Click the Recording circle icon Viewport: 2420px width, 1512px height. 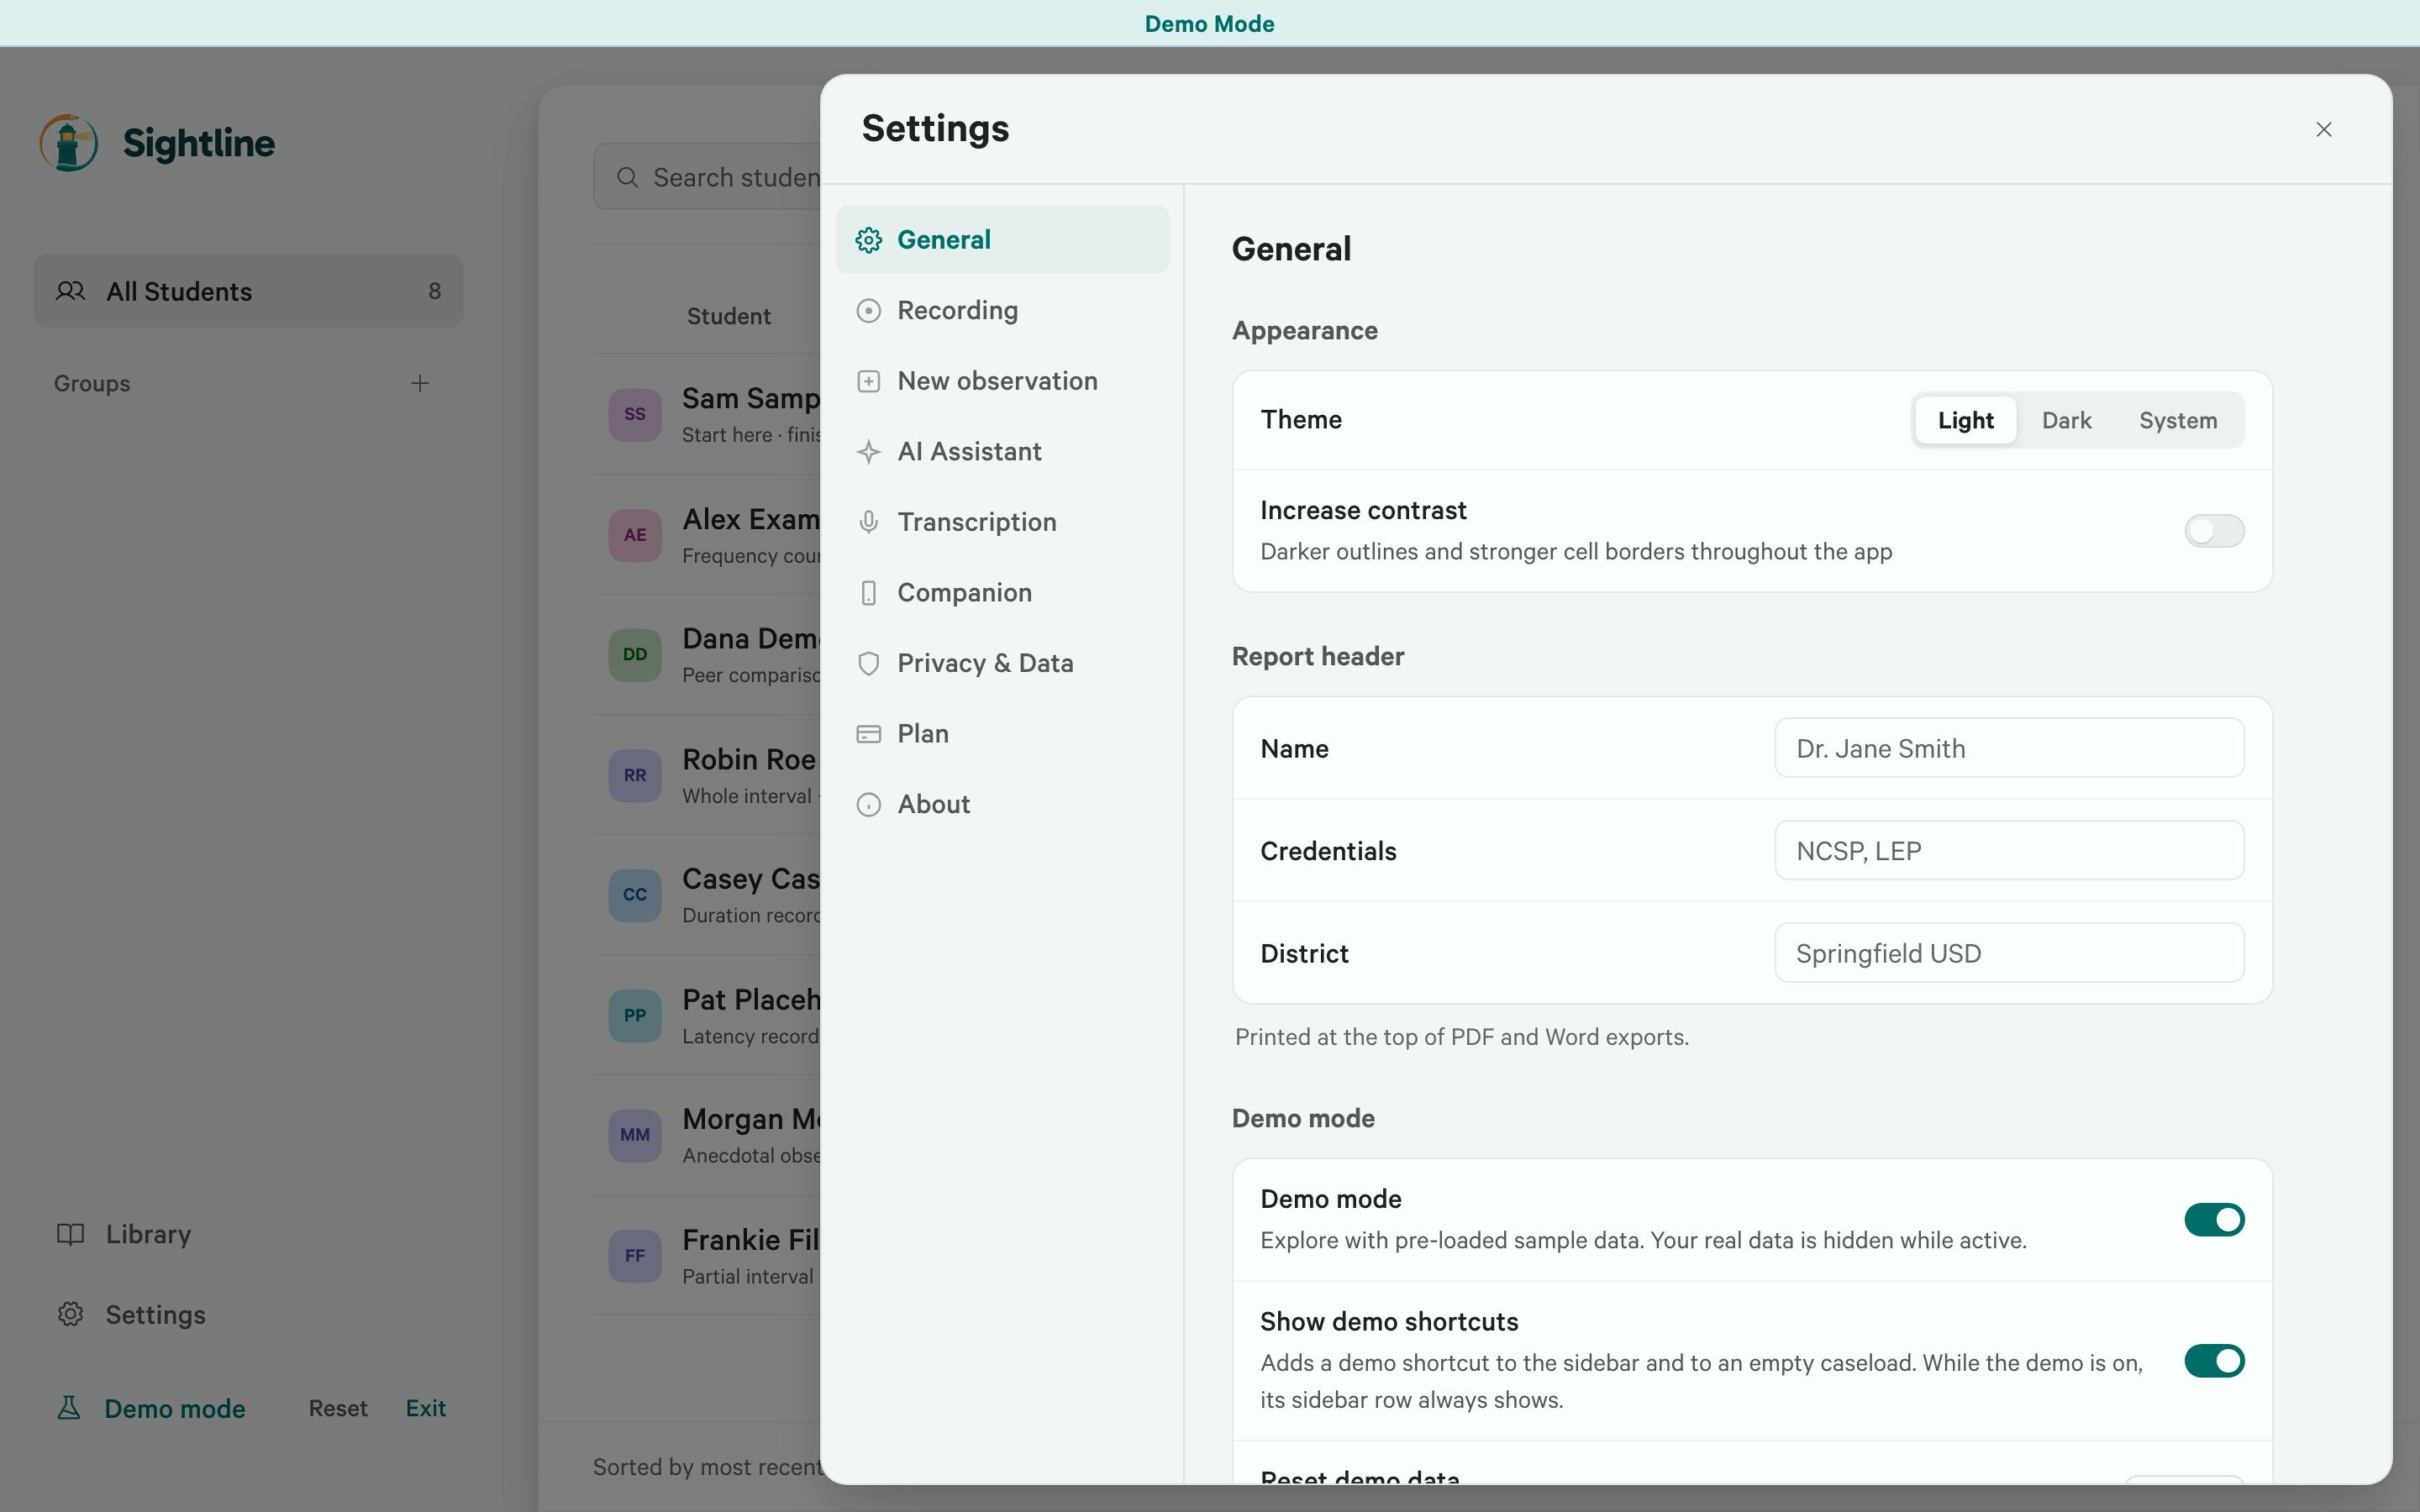click(x=868, y=311)
